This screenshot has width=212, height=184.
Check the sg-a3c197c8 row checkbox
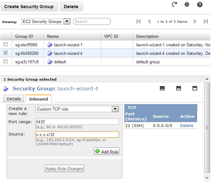[6, 61]
